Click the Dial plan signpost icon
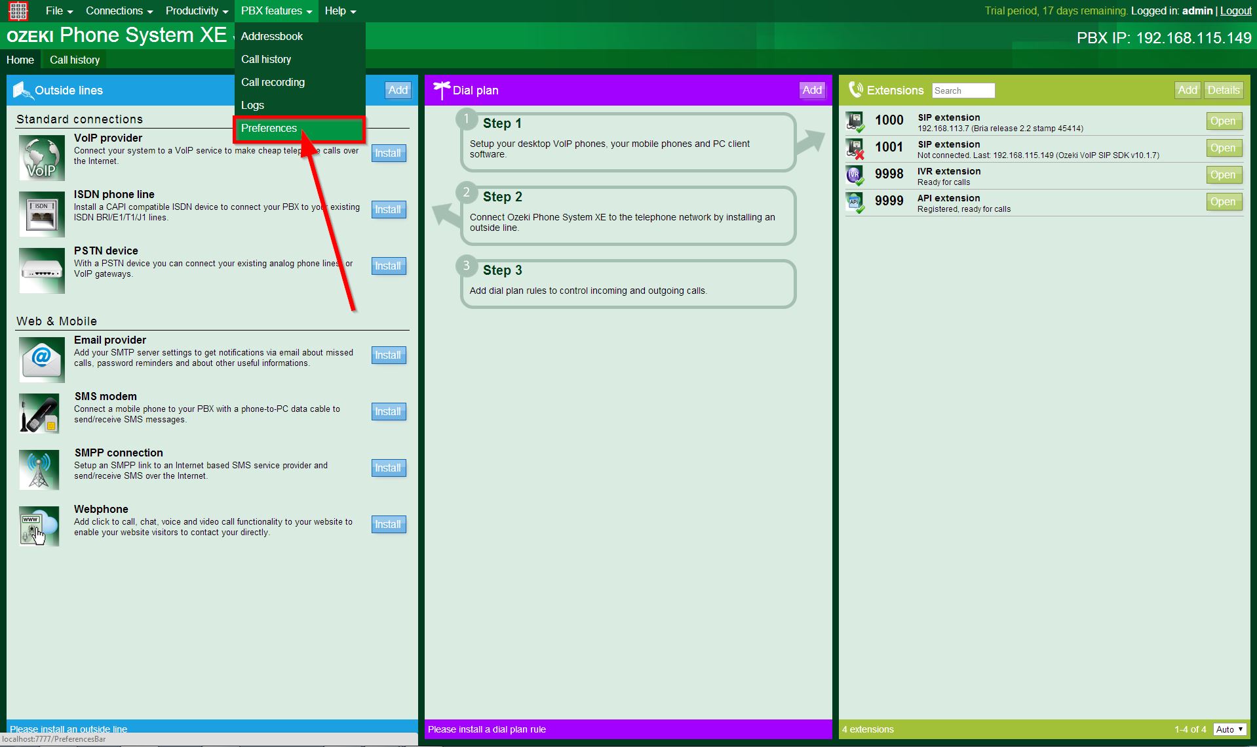The image size is (1257, 747). (441, 90)
